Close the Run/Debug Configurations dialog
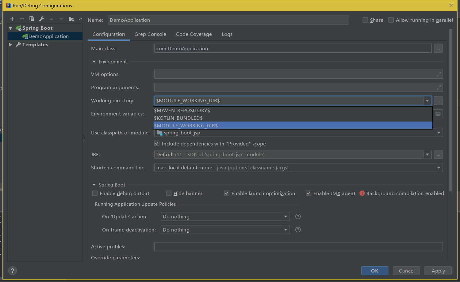The image size is (460, 282). pos(451,6)
